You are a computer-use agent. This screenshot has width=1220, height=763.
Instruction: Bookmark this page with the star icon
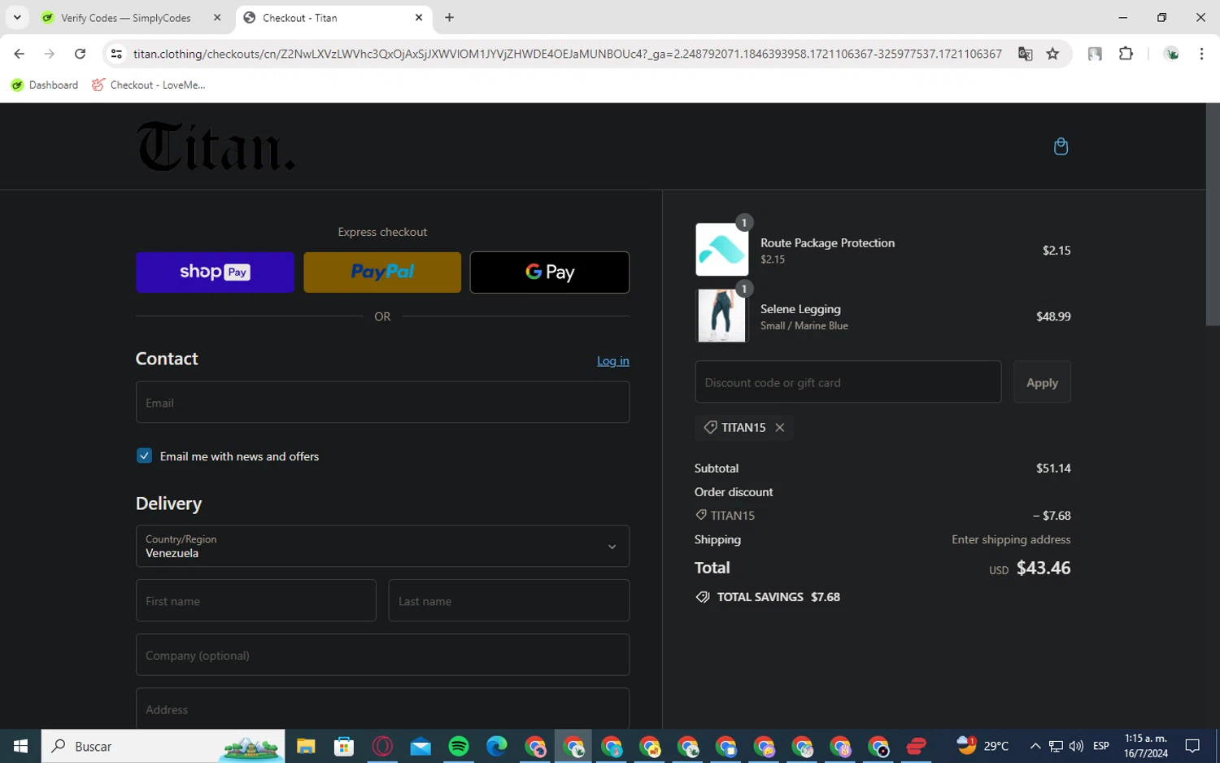1052,54
